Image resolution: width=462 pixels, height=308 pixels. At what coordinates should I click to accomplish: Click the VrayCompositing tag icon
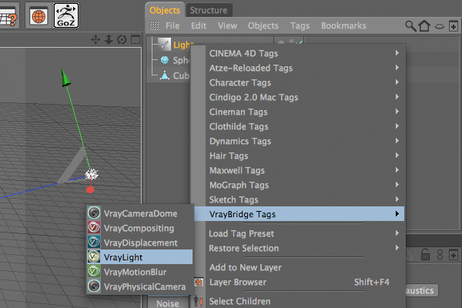[x=94, y=227]
